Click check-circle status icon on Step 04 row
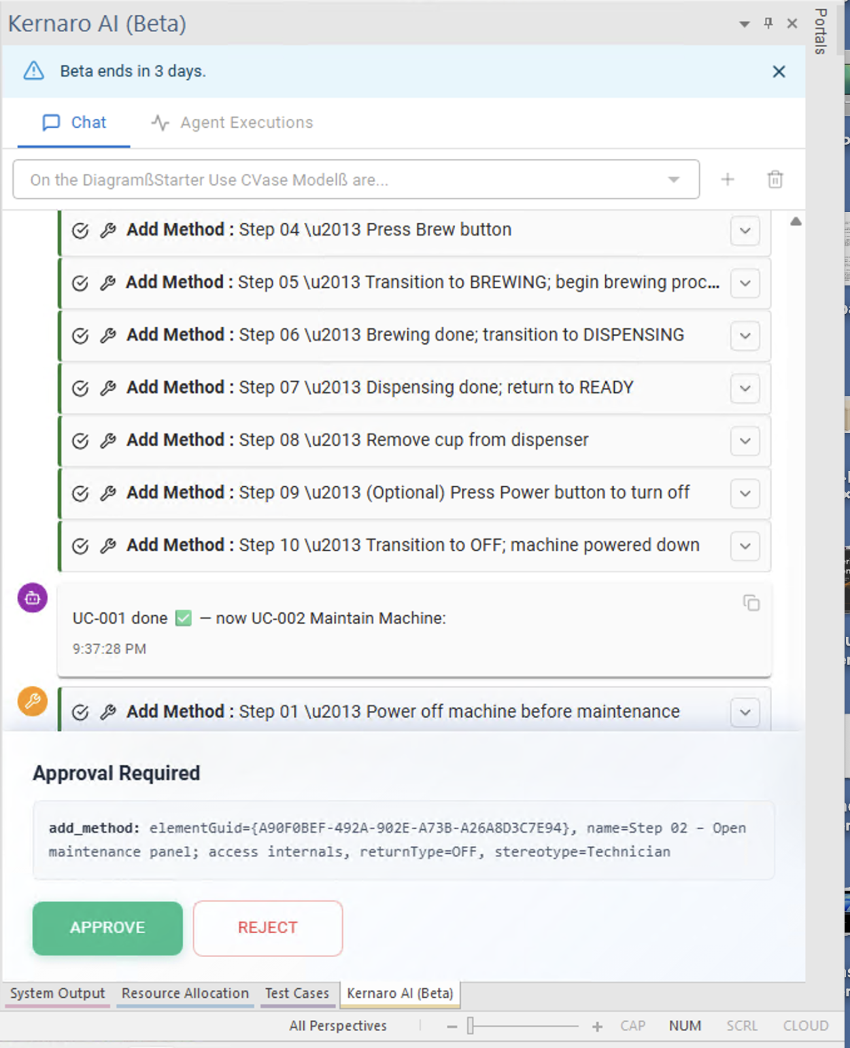 [x=80, y=231]
